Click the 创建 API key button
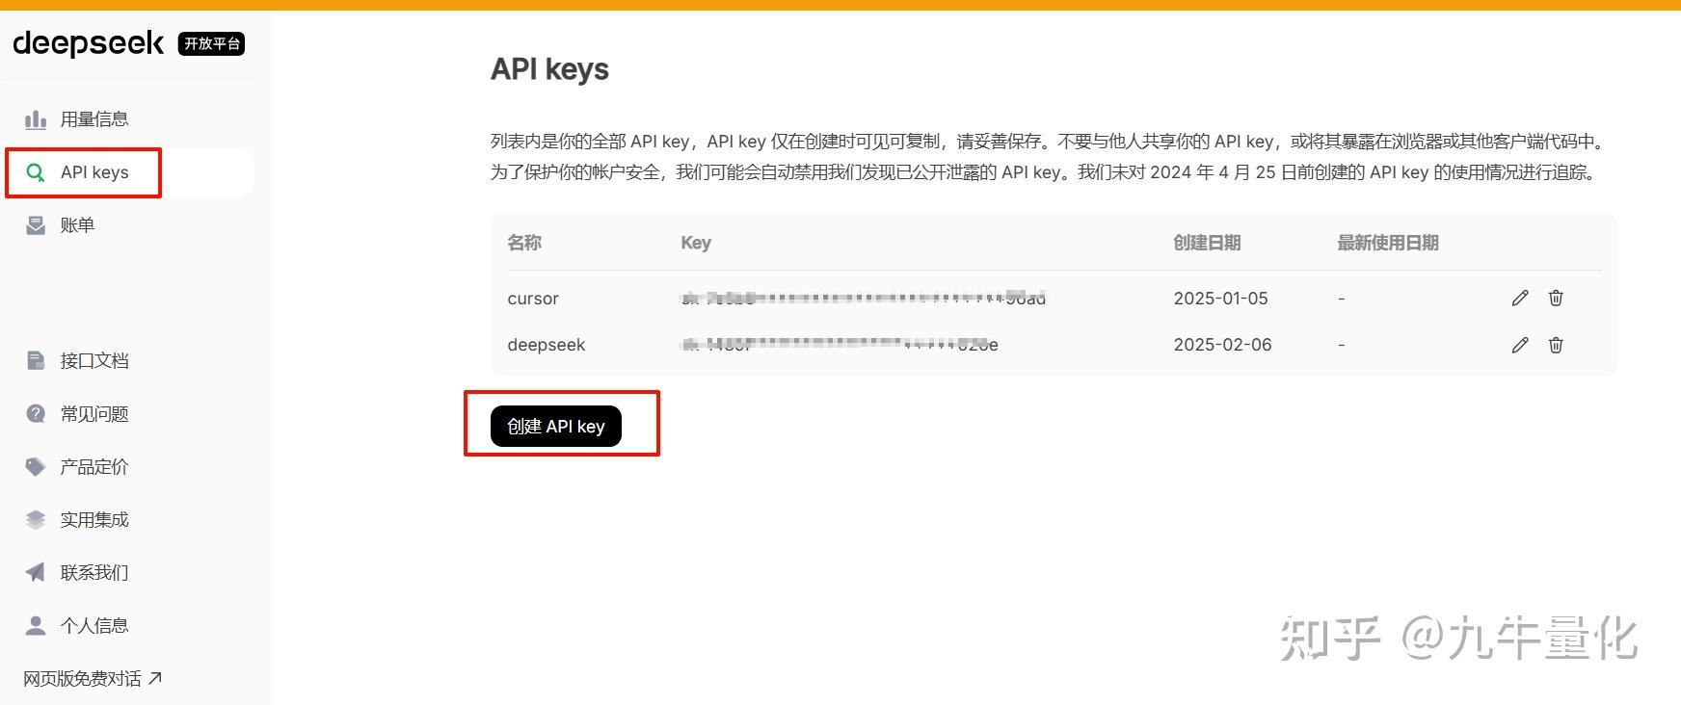1681x705 pixels. click(556, 427)
